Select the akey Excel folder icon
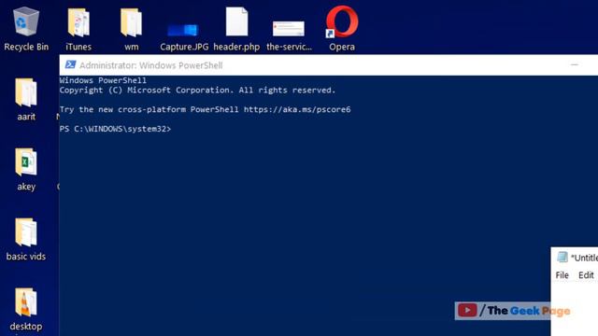Image resolution: width=598 pixels, height=336 pixels. click(x=26, y=169)
